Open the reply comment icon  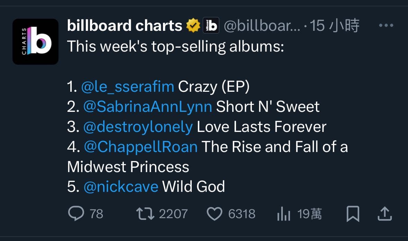[x=76, y=213]
